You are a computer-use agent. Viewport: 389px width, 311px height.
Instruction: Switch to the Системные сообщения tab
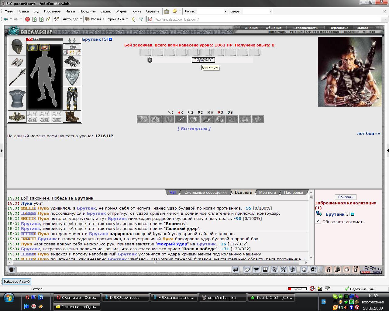tap(205, 192)
